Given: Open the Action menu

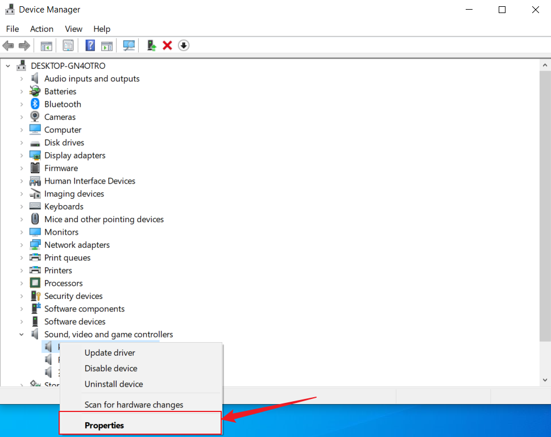Looking at the screenshot, I should (x=42, y=29).
